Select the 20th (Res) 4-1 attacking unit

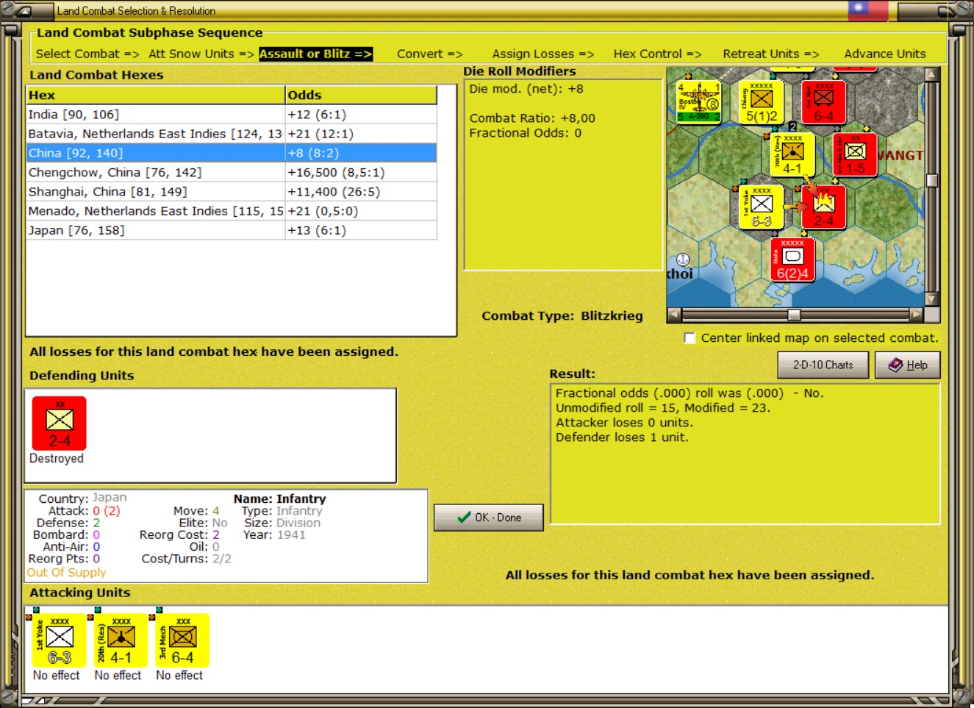121,640
